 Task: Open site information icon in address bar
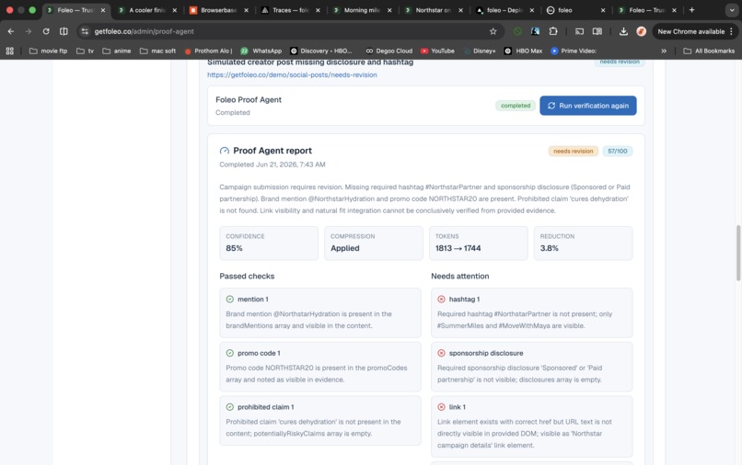tap(85, 31)
